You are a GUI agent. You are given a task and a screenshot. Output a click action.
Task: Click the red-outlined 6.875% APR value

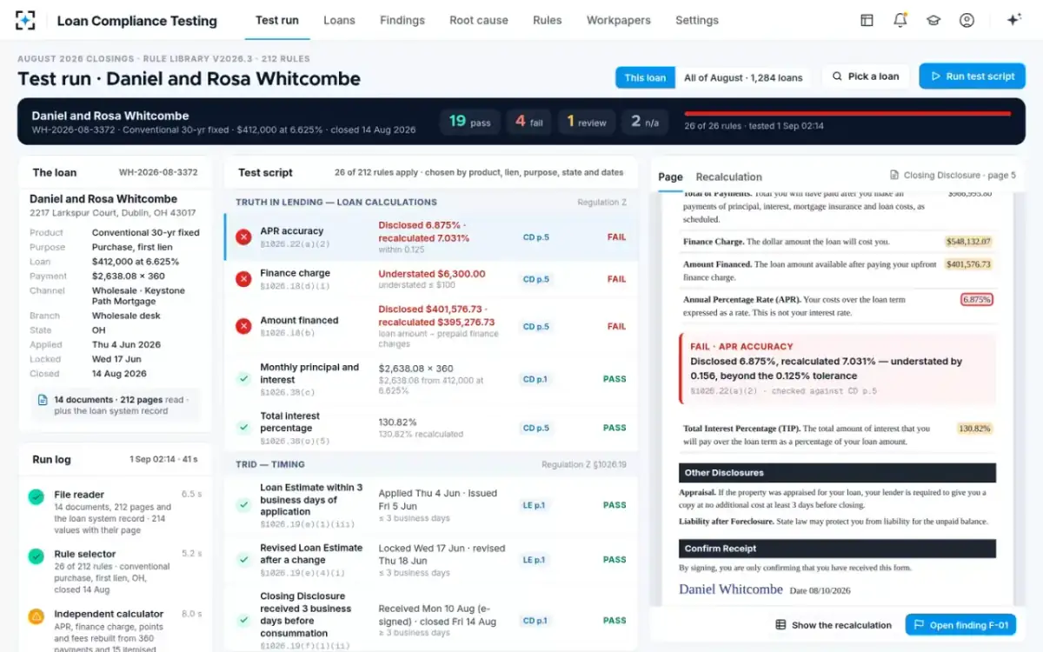[x=977, y=299]
